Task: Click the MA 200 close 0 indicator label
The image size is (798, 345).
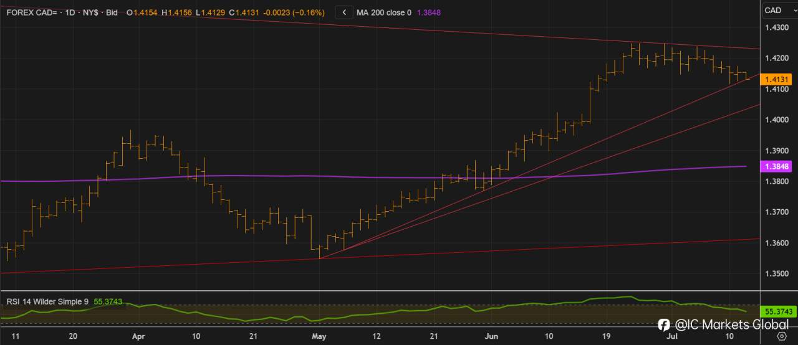Action: 385,12
